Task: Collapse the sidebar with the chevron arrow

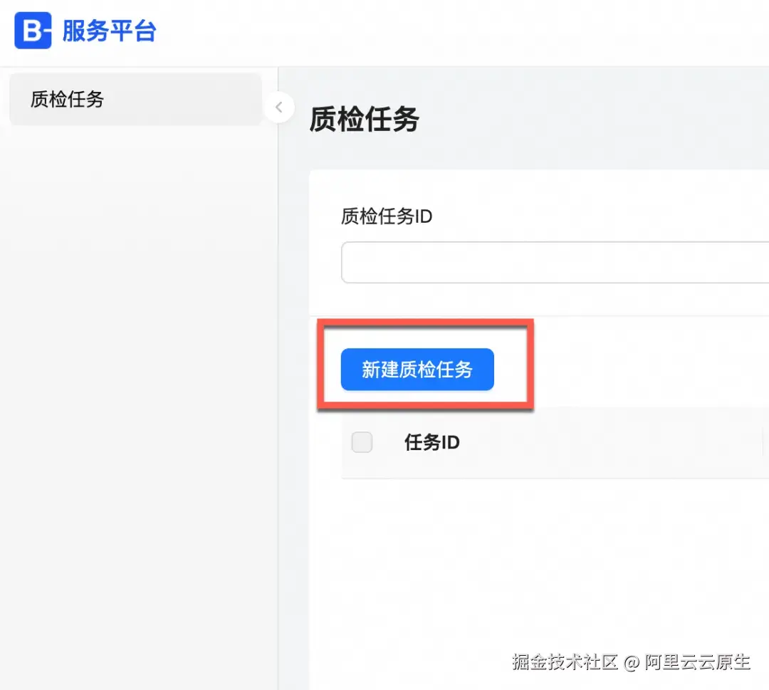Action: click(279, 107)
